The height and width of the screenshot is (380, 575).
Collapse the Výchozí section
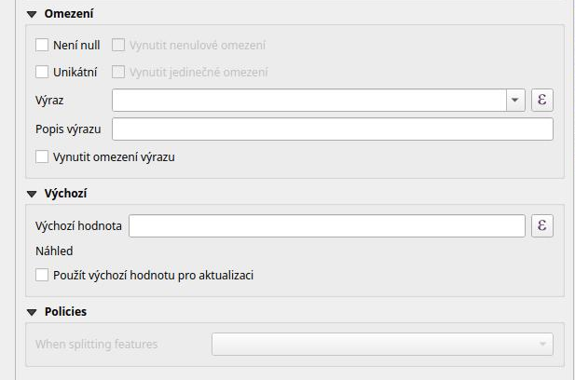pos(32,194)
